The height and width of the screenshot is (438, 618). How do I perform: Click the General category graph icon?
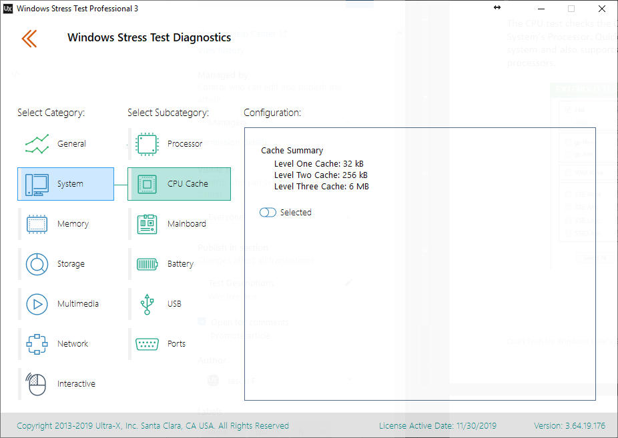[37, 144]
